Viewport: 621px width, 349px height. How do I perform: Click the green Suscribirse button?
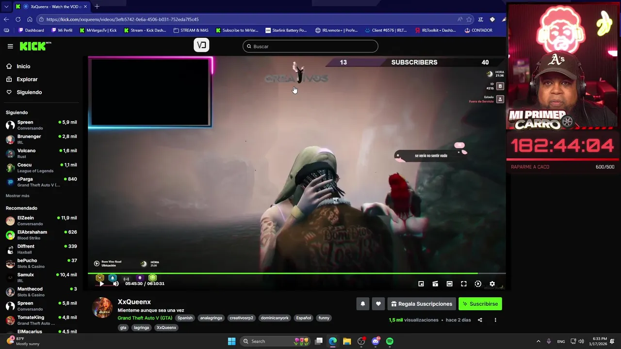pyautogui.click(x=480, y=304)
